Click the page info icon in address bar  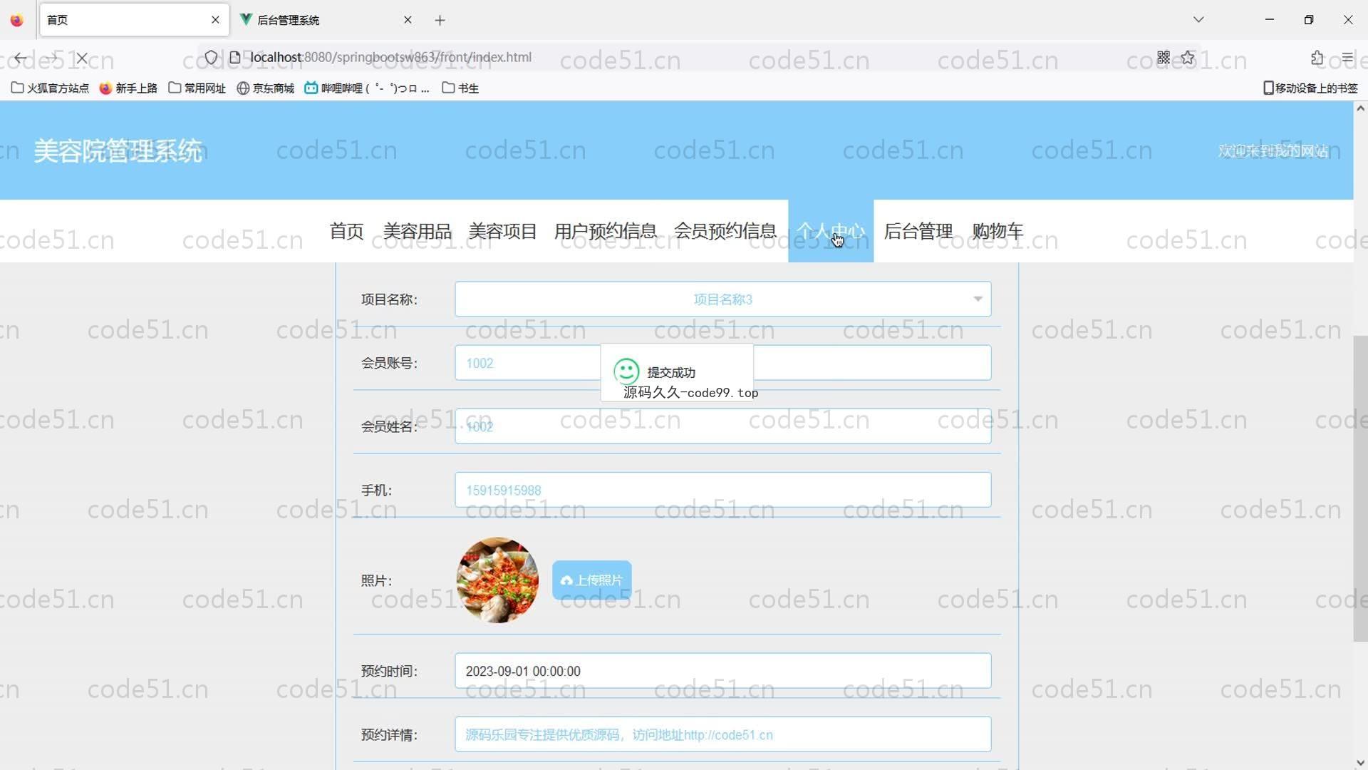[234, 57]
